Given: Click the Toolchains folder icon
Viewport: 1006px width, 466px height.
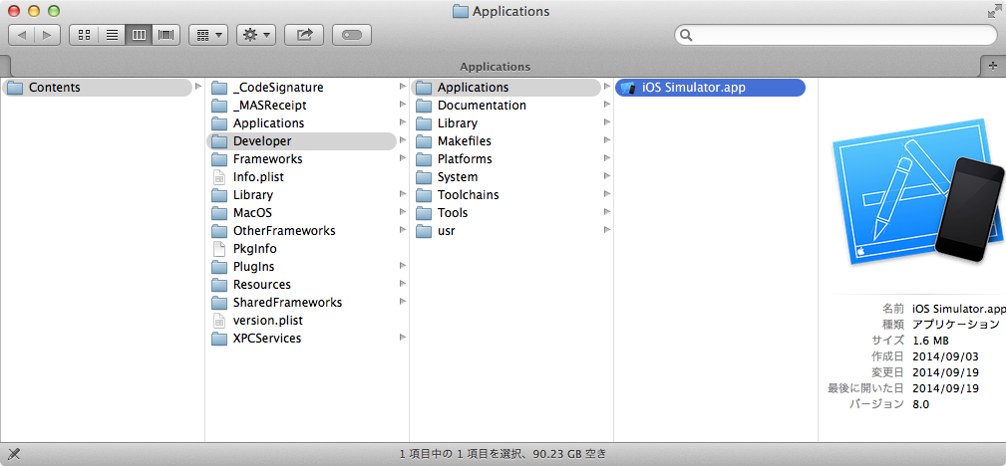Looking at the screenshot, I should (424, 195).
